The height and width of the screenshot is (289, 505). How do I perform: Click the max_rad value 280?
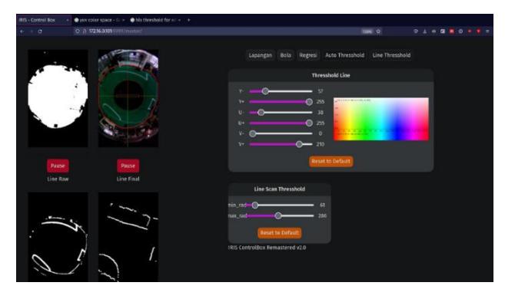pos(322,215)
